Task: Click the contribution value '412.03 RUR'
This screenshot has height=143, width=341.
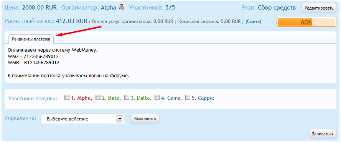Action: (x=72, y=21)
